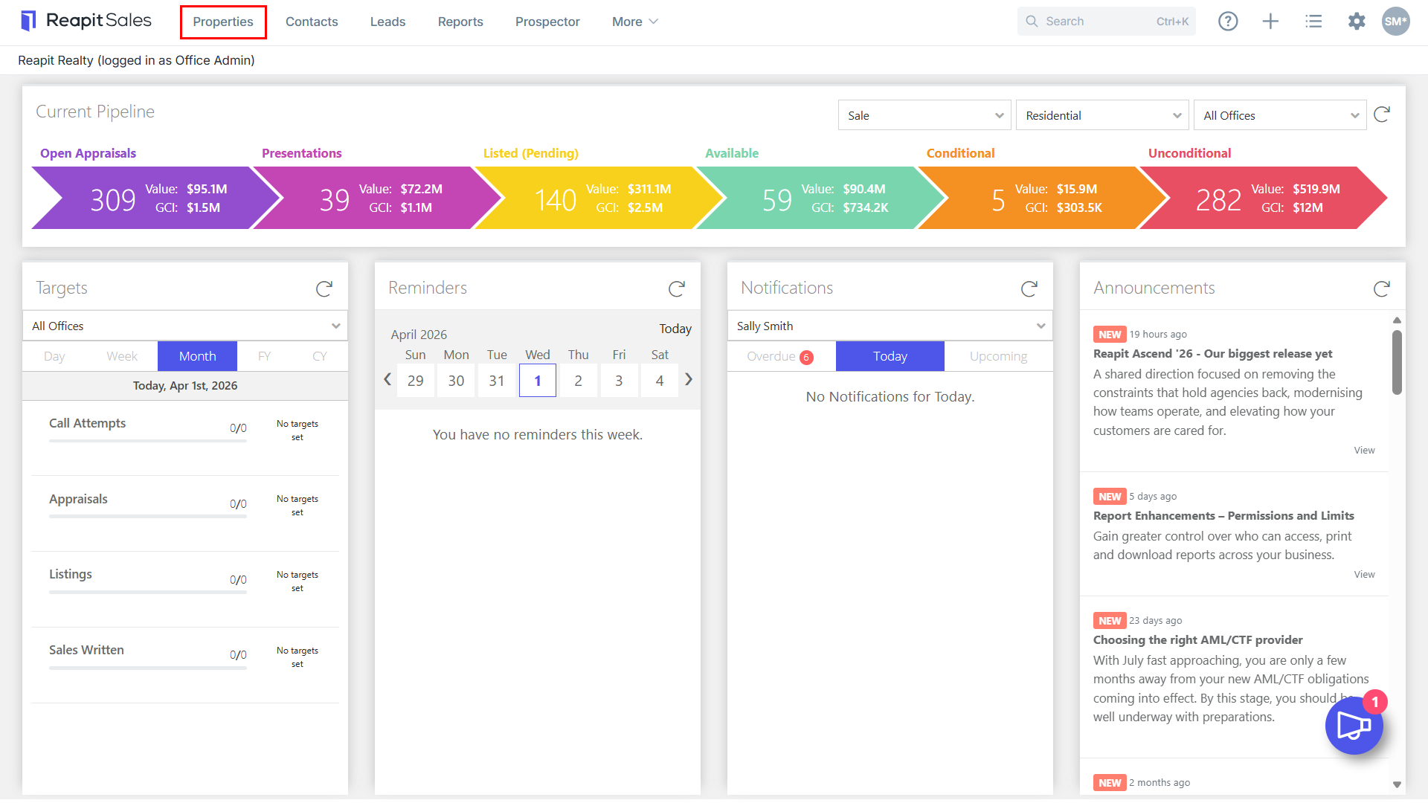Expand the More navigation menu
The image size is (1428, 803).
(634, 22)
